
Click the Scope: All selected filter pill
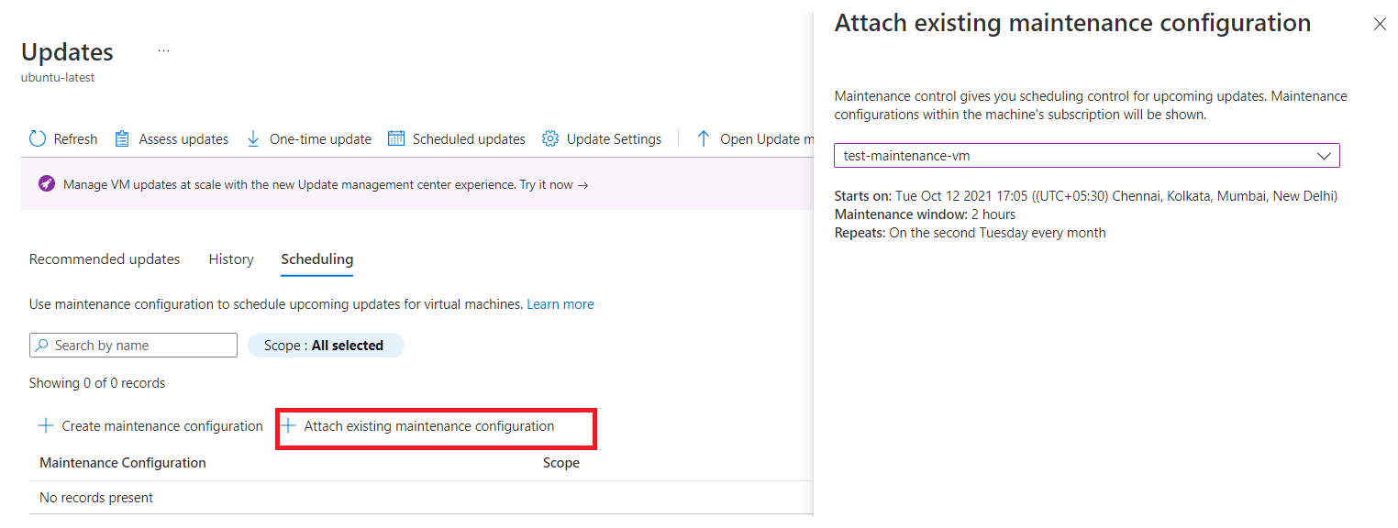pyautogui.click(x=326, y=345)
